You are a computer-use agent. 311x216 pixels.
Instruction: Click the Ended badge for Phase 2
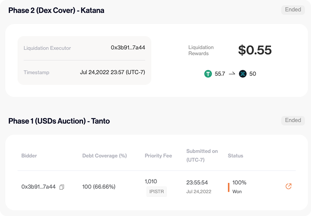tap(293, 10)
